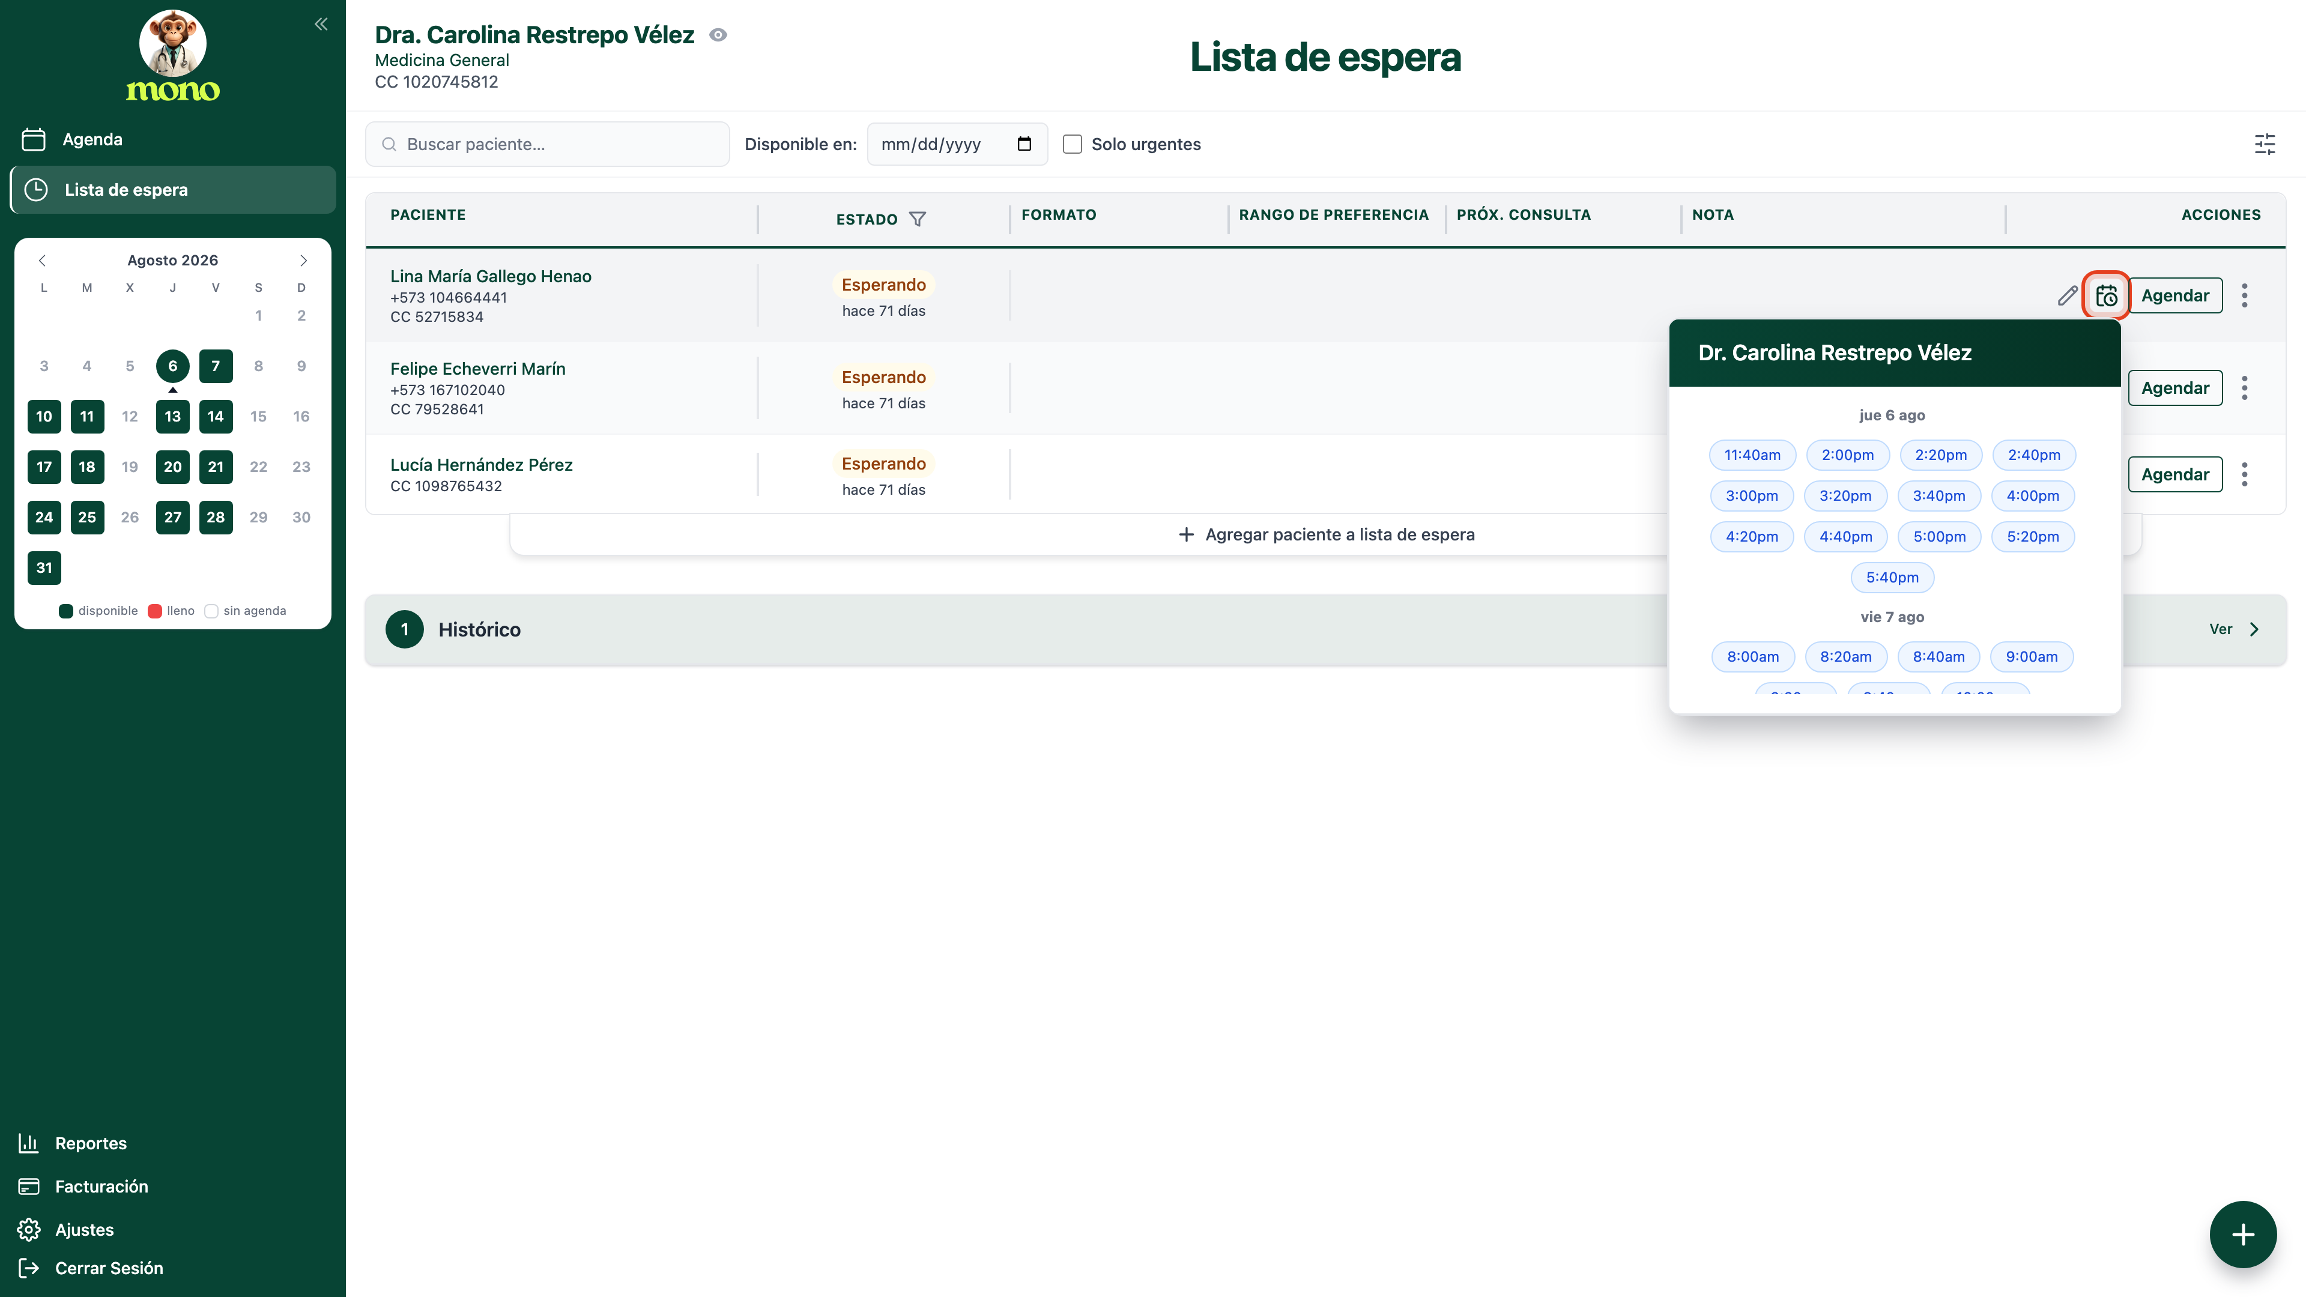Click patient name Lucía Hernández Pérez
The image size is (2306, 1297).
tap(480, 465)
